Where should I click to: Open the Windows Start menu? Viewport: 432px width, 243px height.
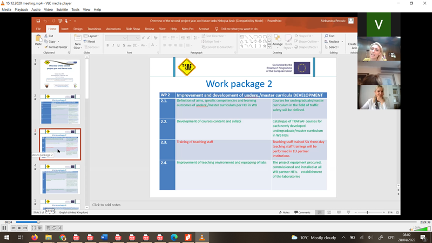pos(6,237)
